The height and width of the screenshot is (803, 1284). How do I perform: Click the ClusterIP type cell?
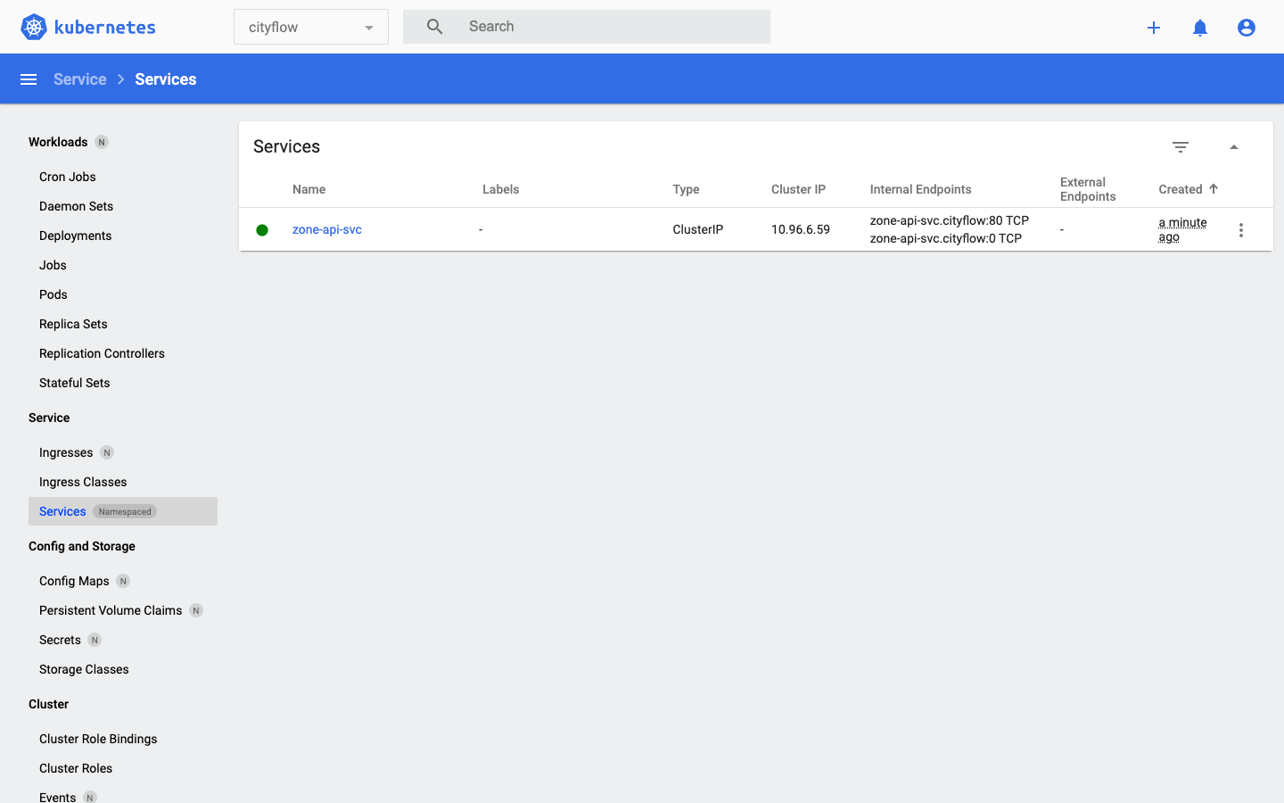[698, 229]
